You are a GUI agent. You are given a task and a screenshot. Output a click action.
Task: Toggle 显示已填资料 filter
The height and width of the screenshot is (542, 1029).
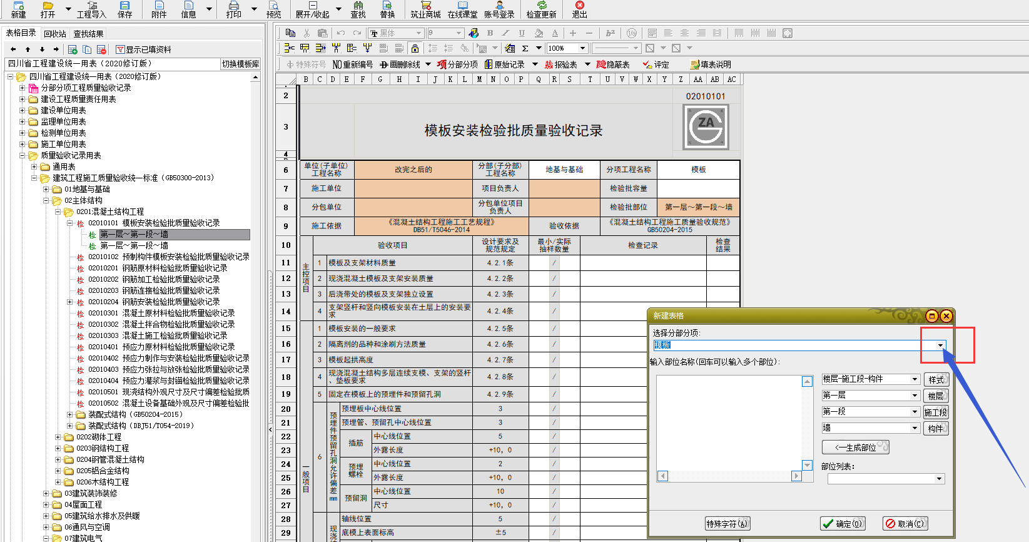[143, 49]
